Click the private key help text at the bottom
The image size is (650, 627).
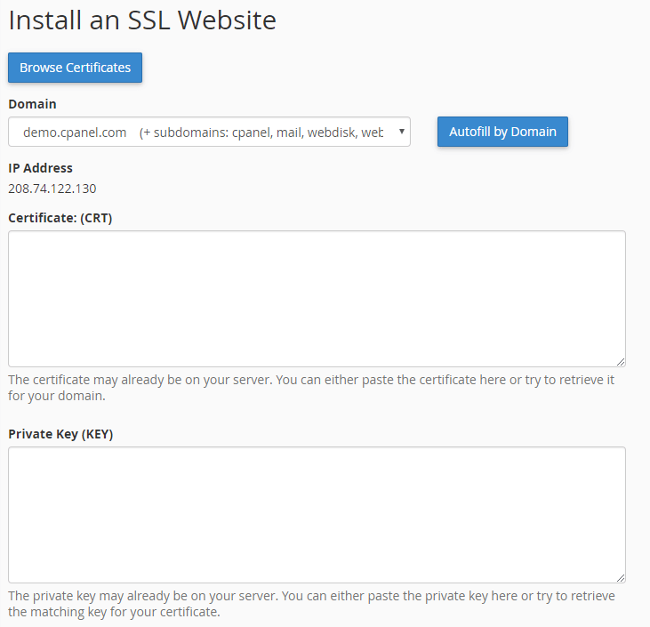[311, 604]
